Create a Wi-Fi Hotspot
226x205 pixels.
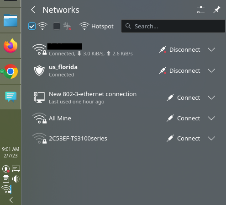coord(97,26)
